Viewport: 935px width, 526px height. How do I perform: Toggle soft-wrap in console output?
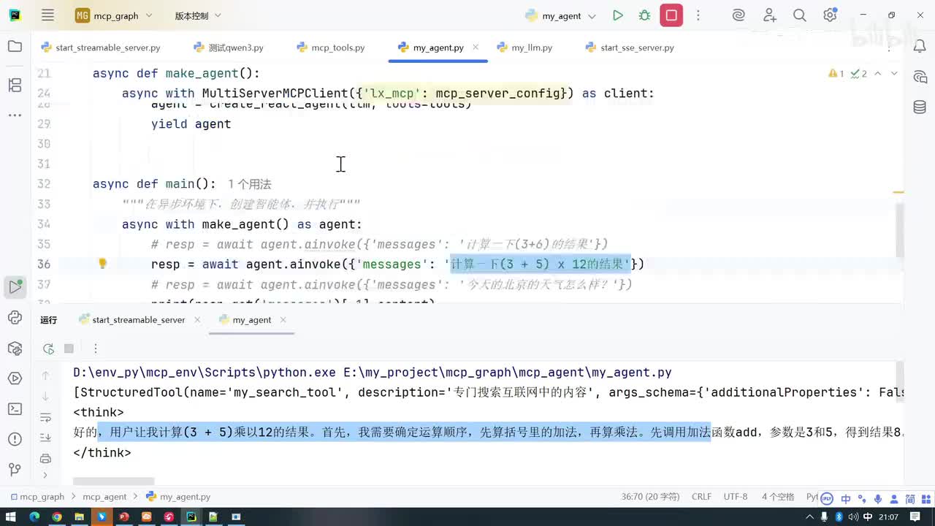point(45,418)
